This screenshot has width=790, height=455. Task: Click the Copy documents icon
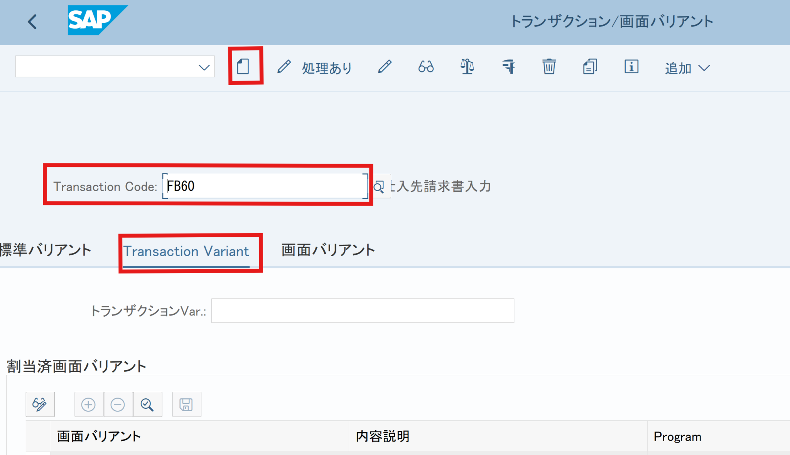590,67
